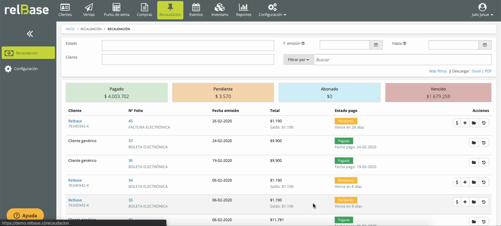Click dollar pay icon for folio 34
The image size is (501, 226).
[x=457, y=182]
